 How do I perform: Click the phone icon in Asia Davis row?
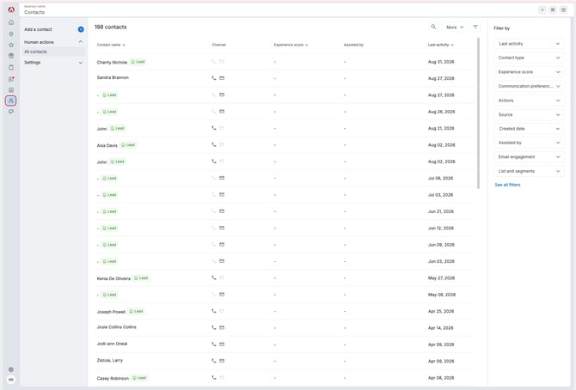coord(214,144)
